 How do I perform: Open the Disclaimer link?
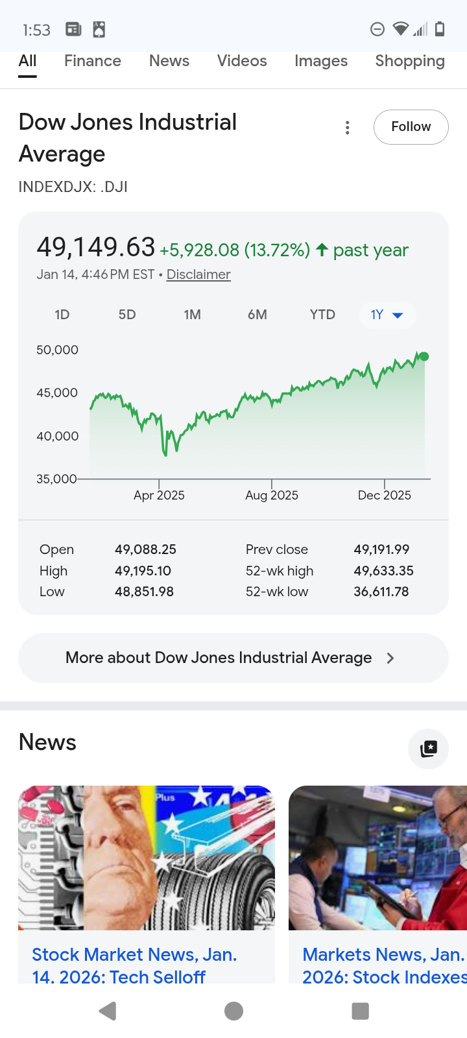click(198, 274)
